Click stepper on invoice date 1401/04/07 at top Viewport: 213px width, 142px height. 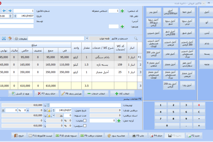(15, 16)
